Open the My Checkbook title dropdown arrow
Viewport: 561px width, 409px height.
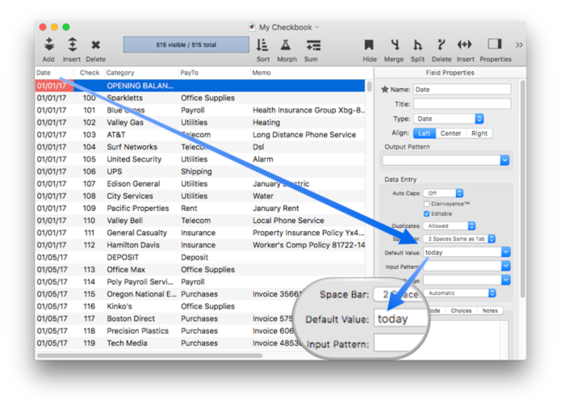(317, 27)
